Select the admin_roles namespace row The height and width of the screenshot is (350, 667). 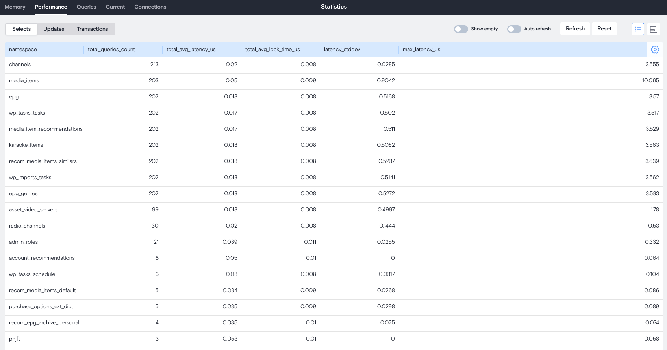click(x=24, y=242)
